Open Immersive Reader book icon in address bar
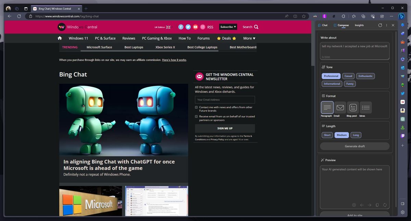Screen dimensions: 411x221 [x=295, y=16]
